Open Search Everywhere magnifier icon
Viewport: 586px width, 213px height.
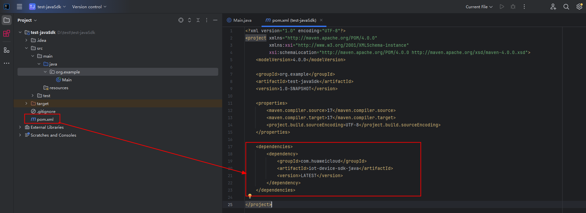[566, 7]
